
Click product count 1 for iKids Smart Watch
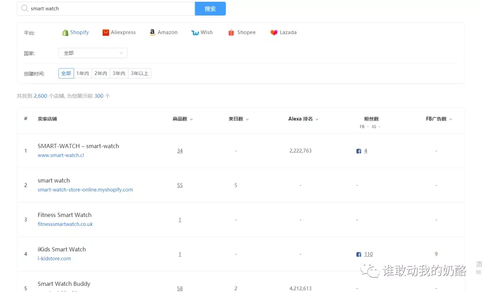(x=180, y=254)
